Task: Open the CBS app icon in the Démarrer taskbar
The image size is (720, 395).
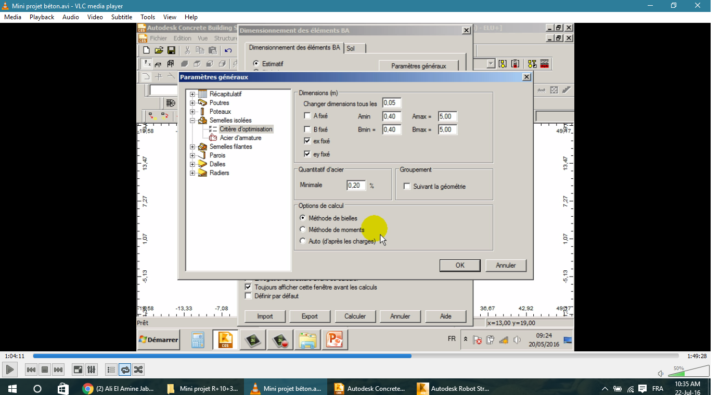Action: click(x=225, y=340)
